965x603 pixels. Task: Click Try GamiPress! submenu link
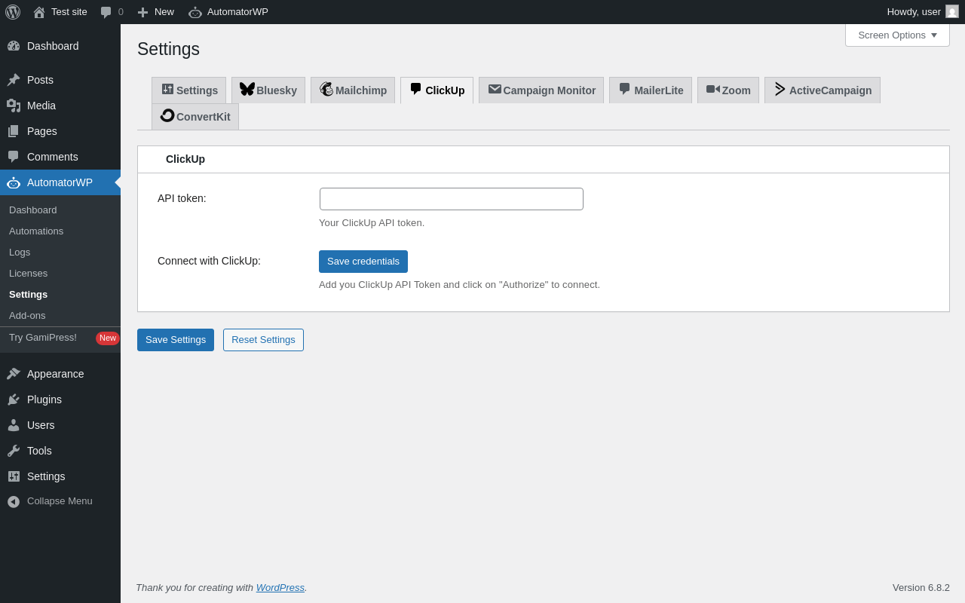(x=43, y=337)
